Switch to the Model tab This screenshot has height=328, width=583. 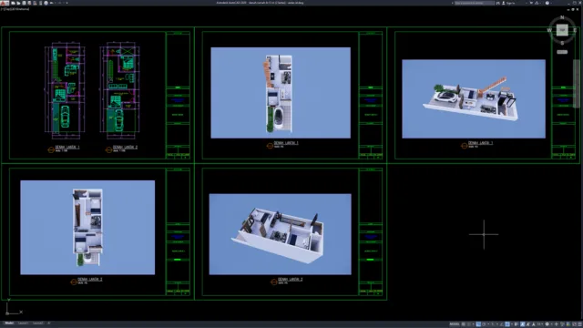click(x=9, y=323)
